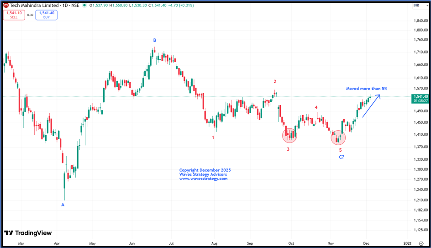Image resolution: width=431 pixels, height=248 pixels.
Task: Click the Tech Mahindra symbol logo icon
Action: point(6,5)
